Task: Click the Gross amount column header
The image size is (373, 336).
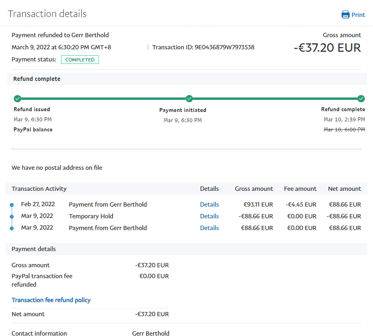Action: click(x=254, y=189)
